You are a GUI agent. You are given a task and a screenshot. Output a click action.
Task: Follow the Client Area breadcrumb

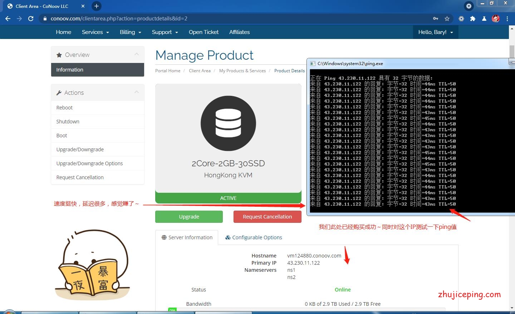coord(200,71)
